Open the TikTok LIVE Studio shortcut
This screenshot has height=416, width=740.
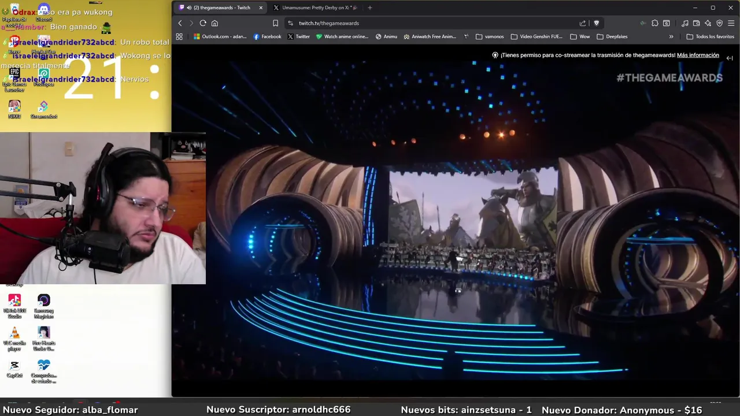pos(14,306)
